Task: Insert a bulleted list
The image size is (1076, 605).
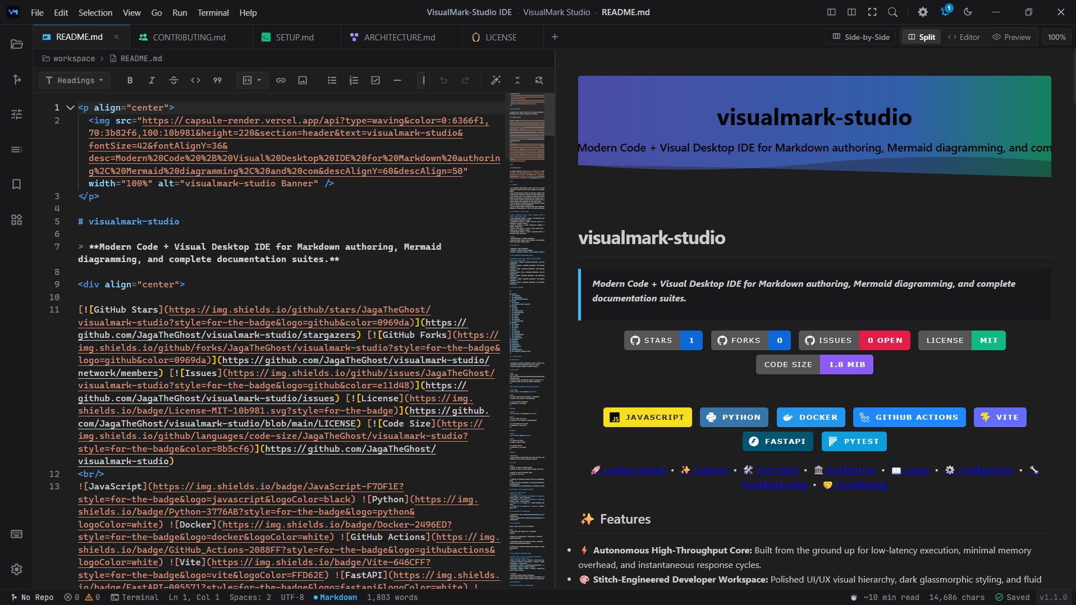Action: (x=332, y=80)
